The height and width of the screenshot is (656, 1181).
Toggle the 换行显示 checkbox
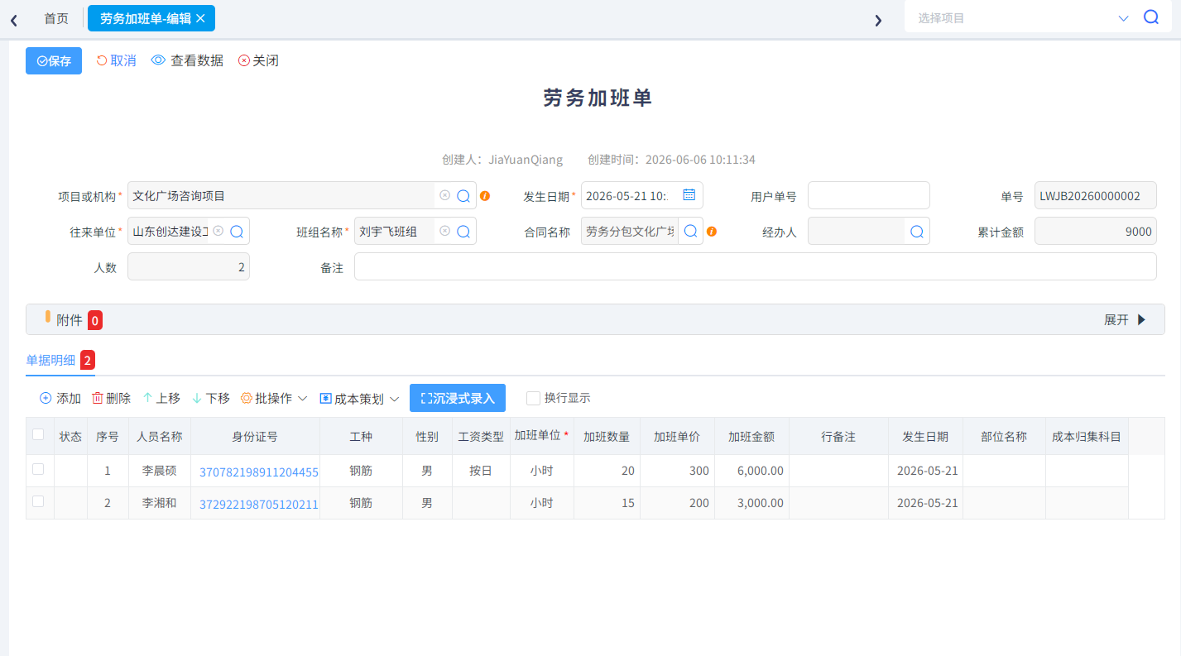(x=534, y=399)
